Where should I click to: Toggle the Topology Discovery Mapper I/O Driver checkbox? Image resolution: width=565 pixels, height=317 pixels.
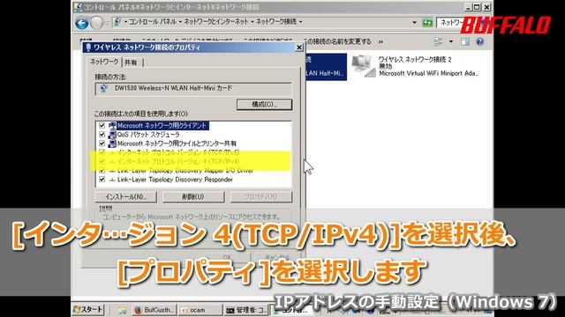[102, 170]
